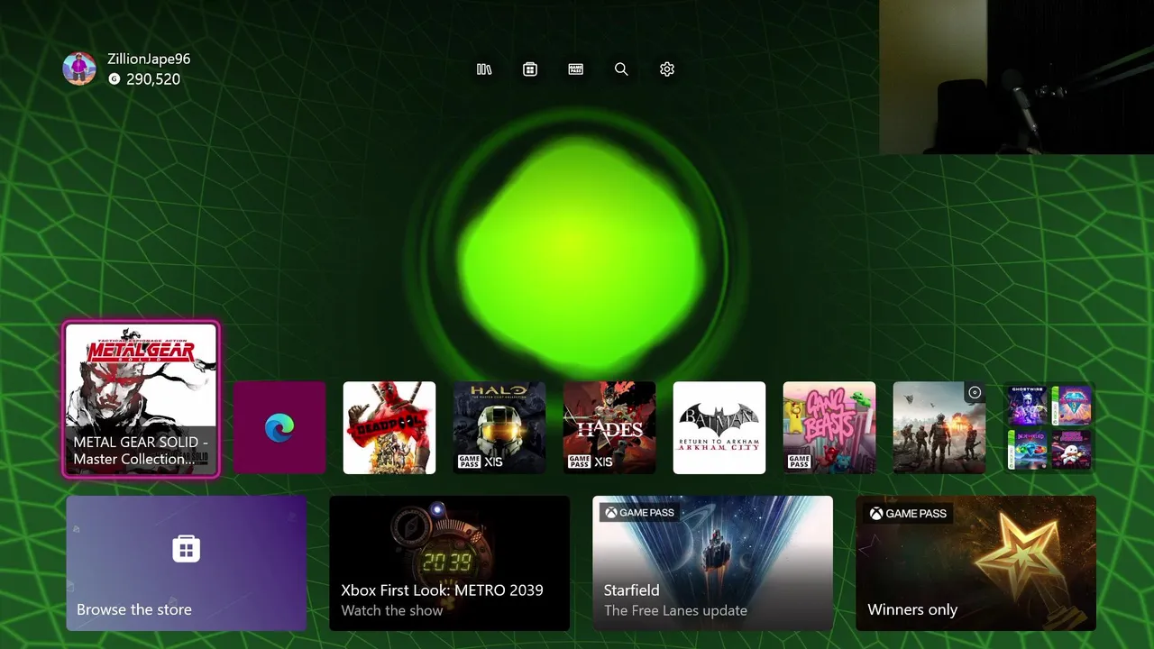This screenshot has width=1154, height=649.
Task: Click the disc badge on the soldiers tile
Action: coord(974,392)
